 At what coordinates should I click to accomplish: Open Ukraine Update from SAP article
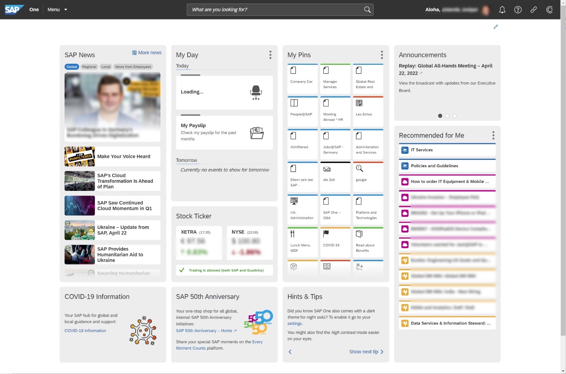click(112, 230)
